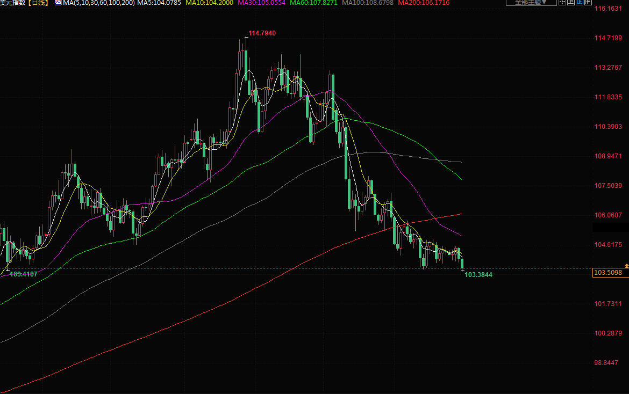This screenshot has width=629, height=394.
Task: Click the MA indicator chart icon
Action: 58,3
